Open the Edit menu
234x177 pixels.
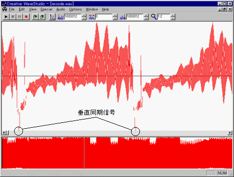[x=21, y=9]
